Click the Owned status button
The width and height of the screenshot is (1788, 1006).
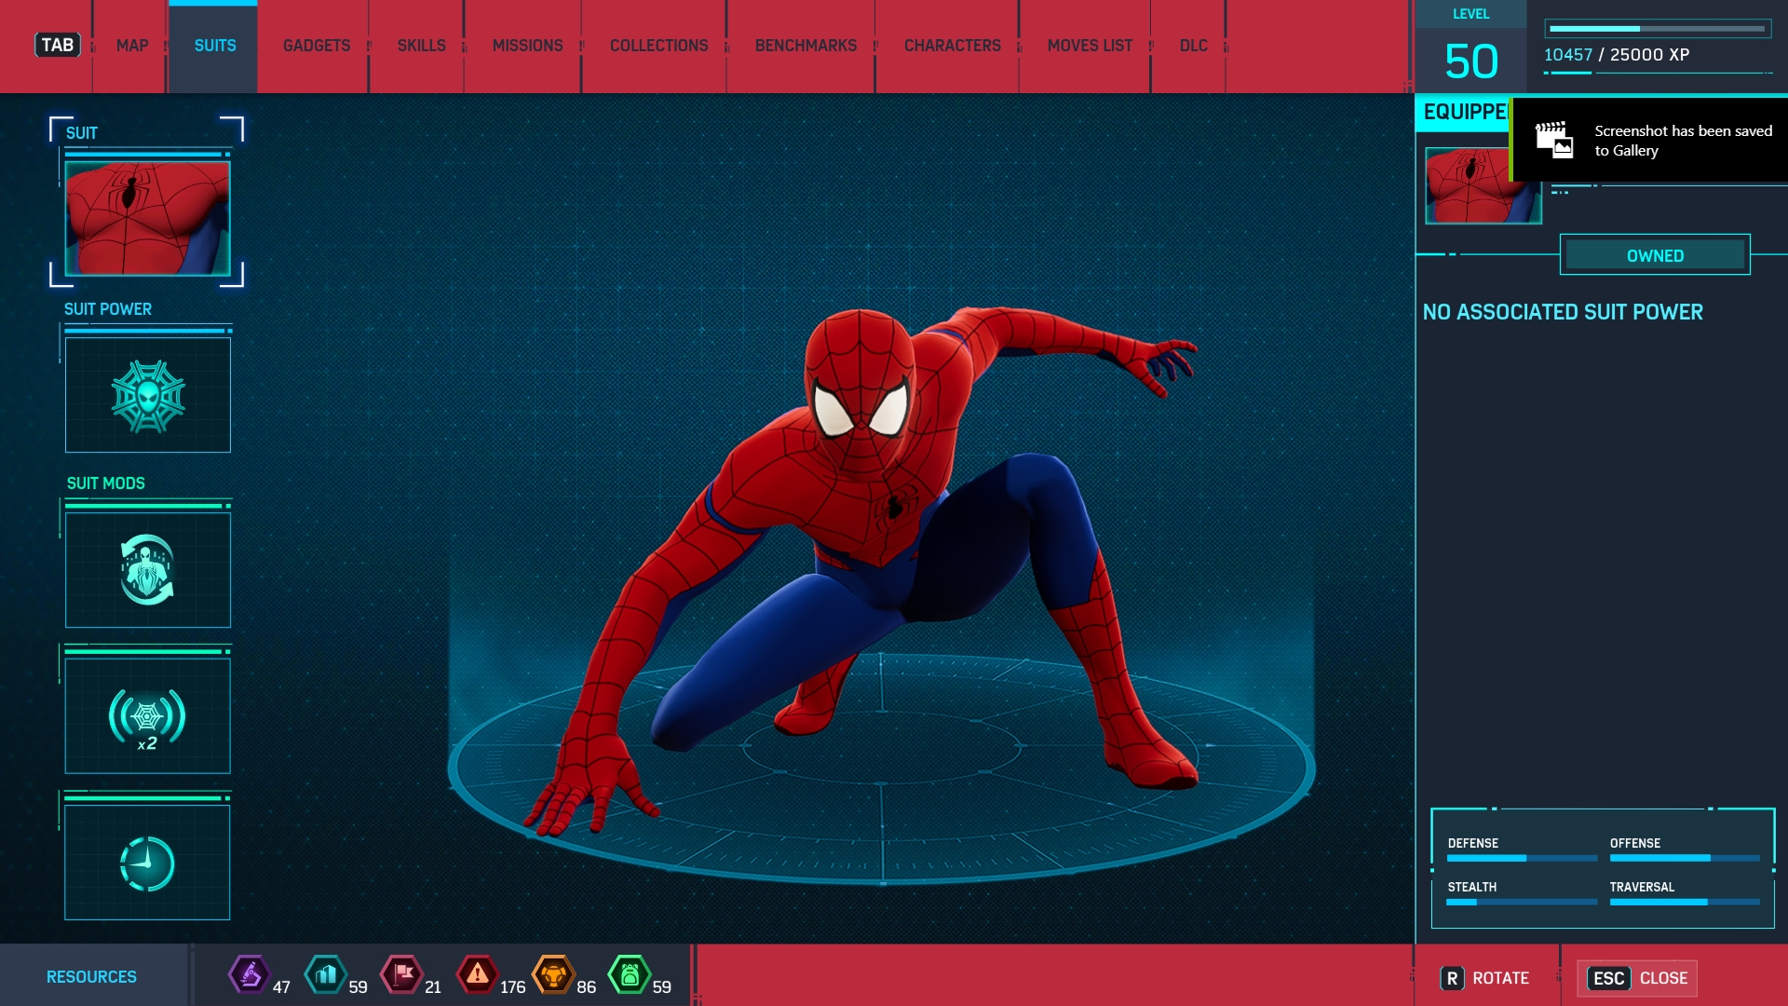click(x=1655, y=255)
